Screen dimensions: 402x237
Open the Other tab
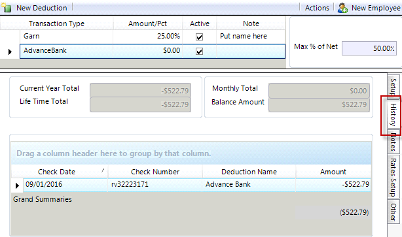[x=393, y=212]
